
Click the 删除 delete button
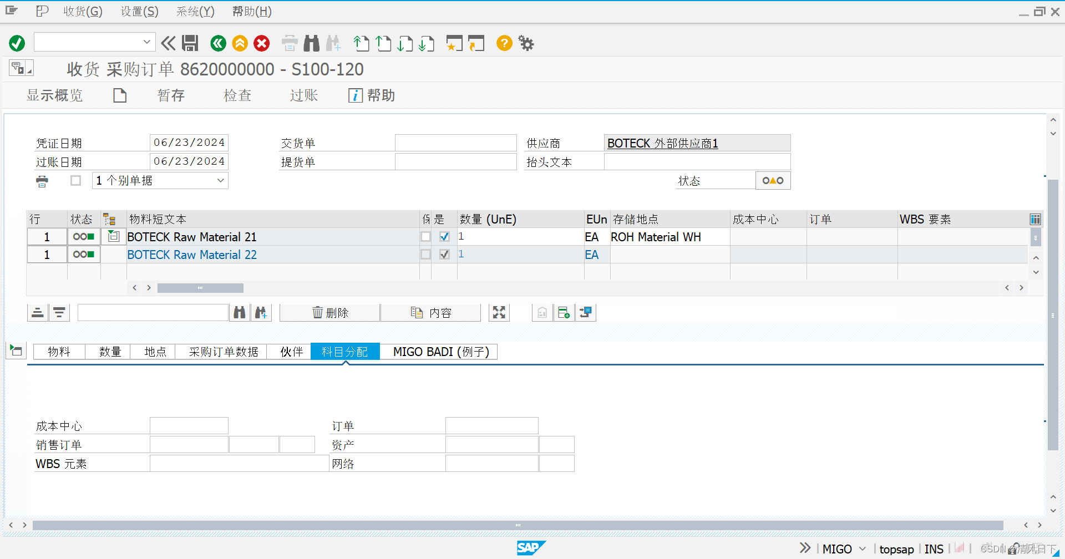330,313
